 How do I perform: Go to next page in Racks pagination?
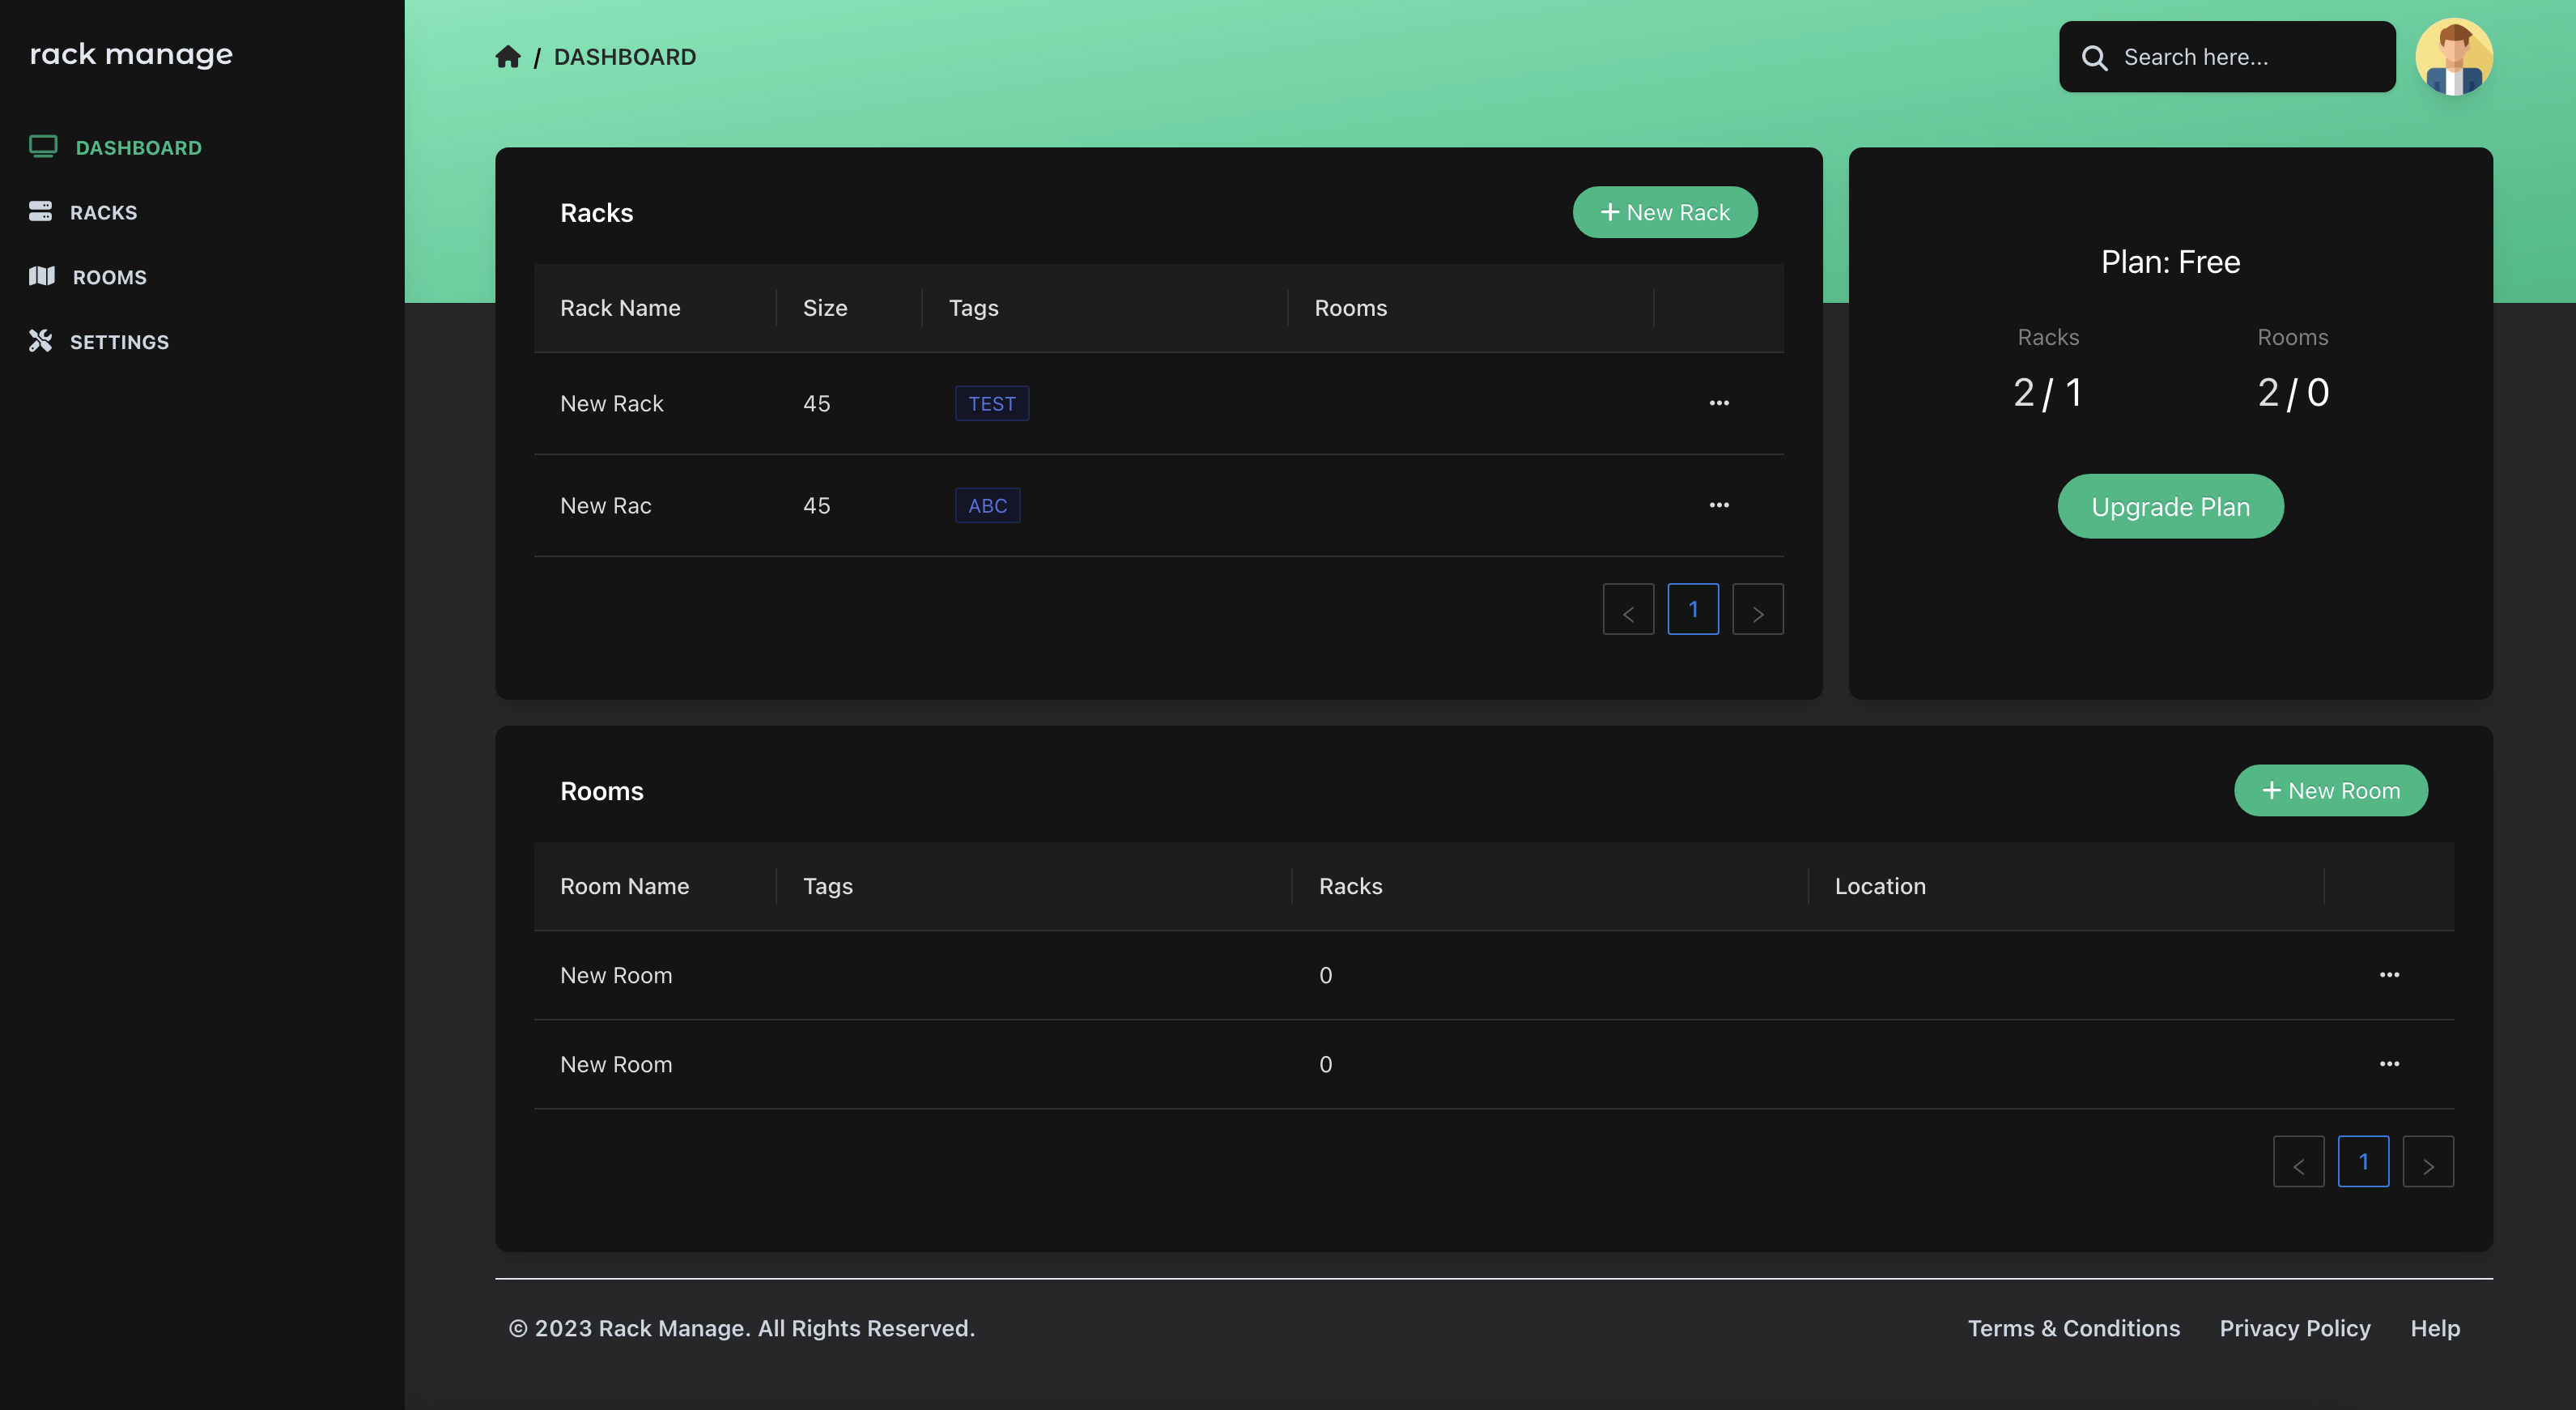[x=1757, y=609]
